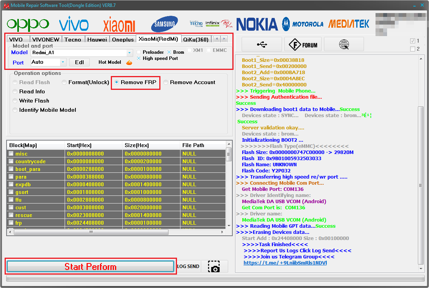
Task: Click the Start(Hex) column header
Action: click(x=93, y=145)
